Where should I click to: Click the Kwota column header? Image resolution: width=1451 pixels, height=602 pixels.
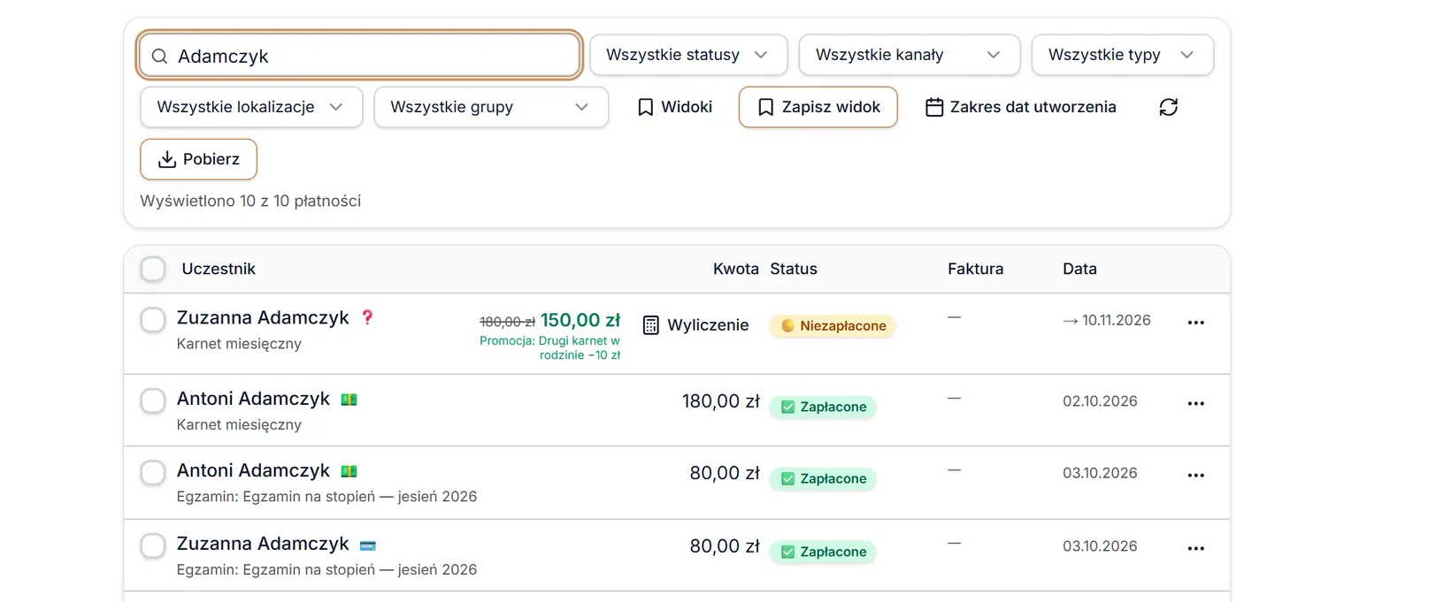point(736,269)
